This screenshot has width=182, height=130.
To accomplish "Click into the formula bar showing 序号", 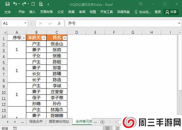I will [x=121, y=23].
